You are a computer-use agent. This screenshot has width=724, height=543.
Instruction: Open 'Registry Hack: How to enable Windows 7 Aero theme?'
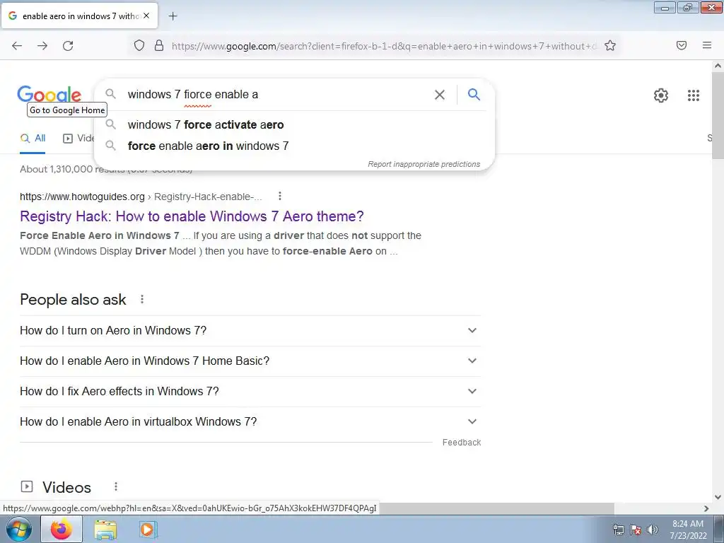pos(192,216)
